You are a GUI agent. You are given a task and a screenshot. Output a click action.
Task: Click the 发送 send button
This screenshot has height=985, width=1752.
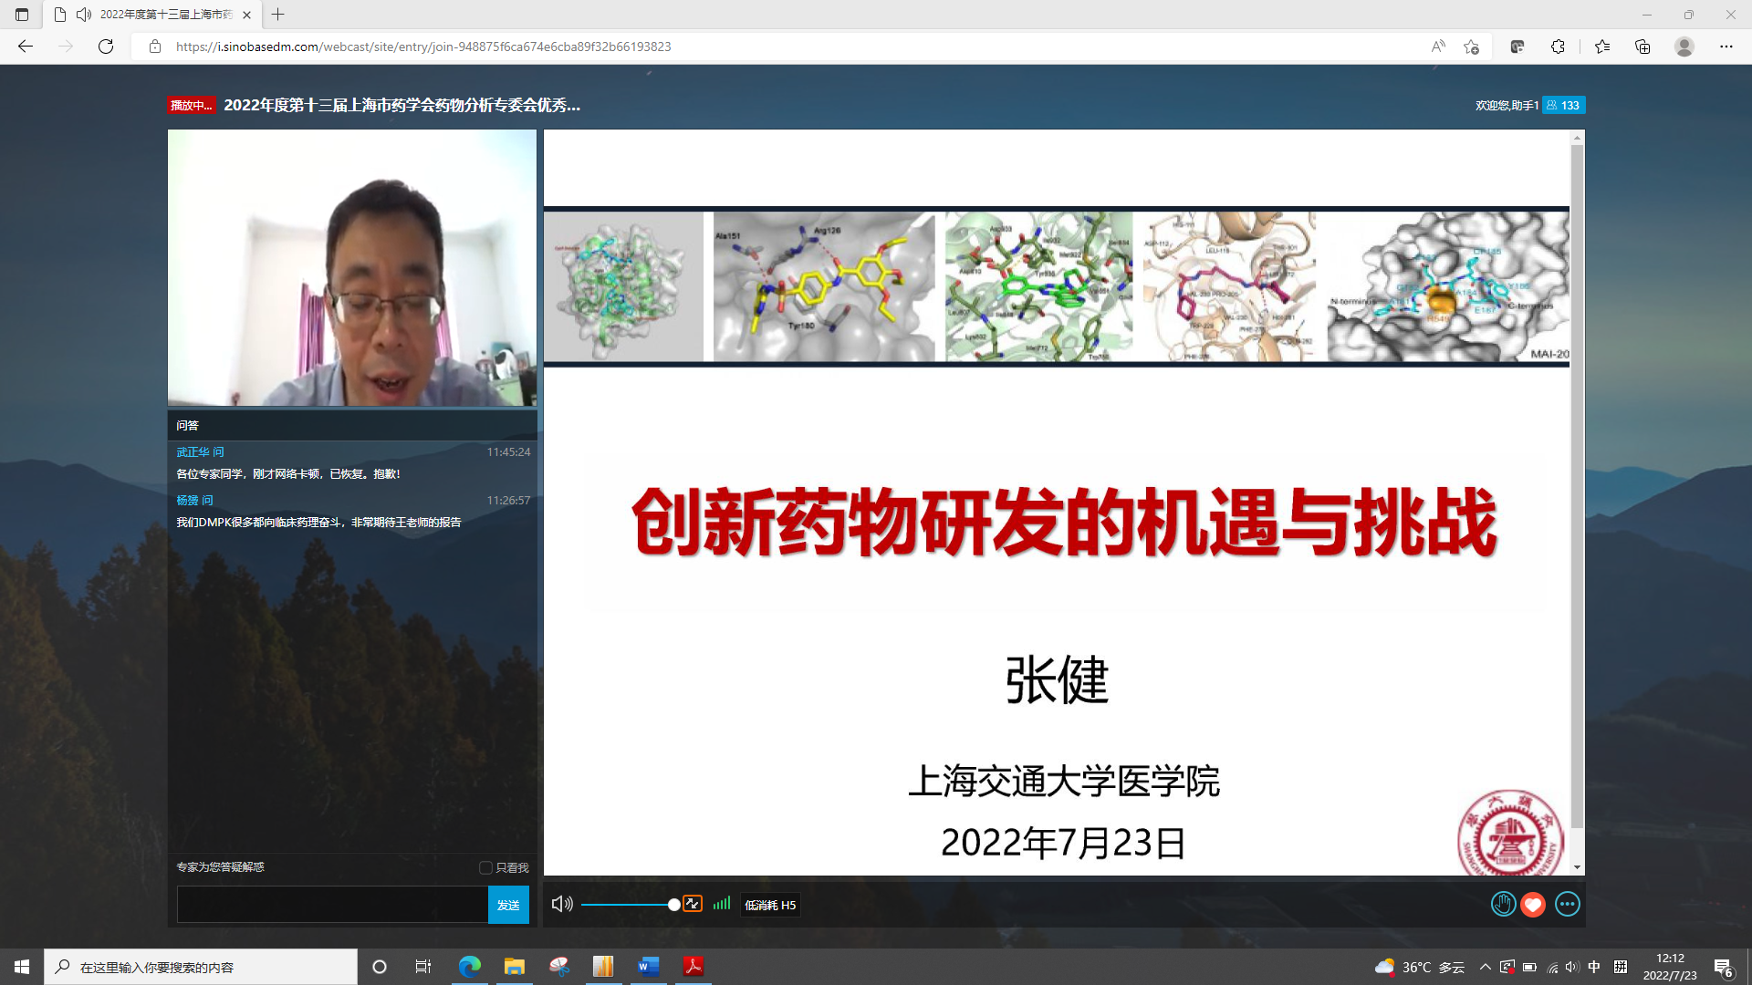click(508, 905)
